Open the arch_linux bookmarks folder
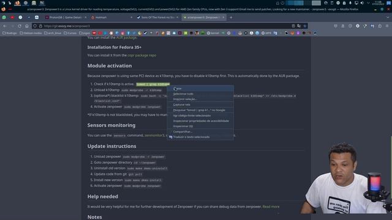The image size is (392, 220). [53, 33]
